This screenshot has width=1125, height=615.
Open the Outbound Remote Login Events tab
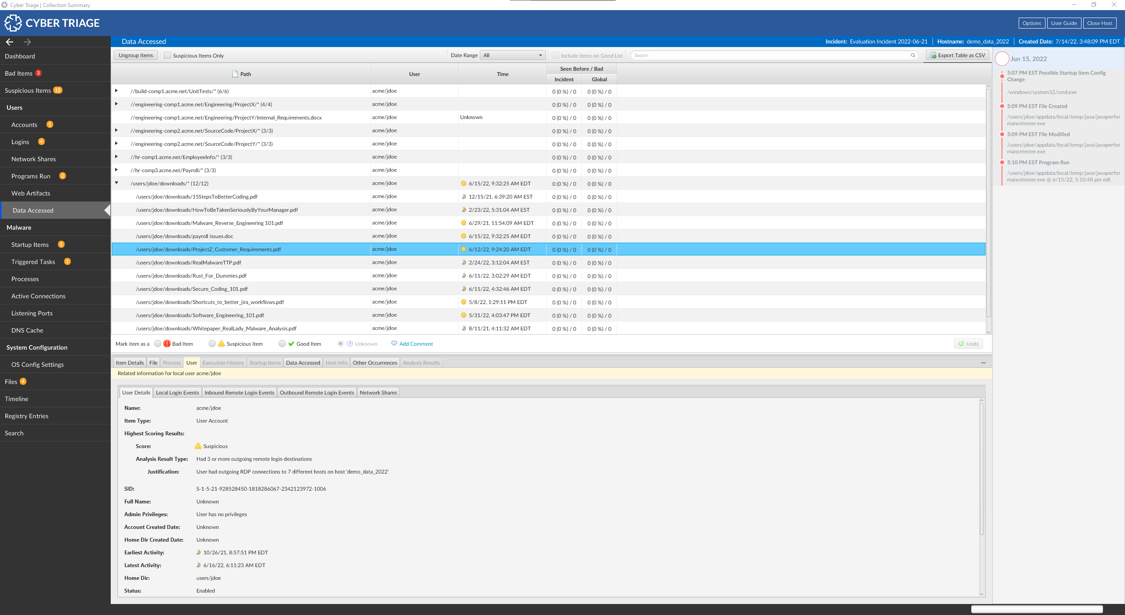[316, 392]
